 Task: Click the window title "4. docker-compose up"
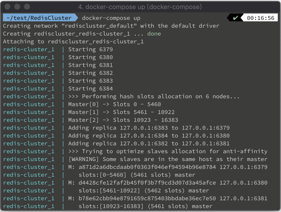click(x=140, y=7)
